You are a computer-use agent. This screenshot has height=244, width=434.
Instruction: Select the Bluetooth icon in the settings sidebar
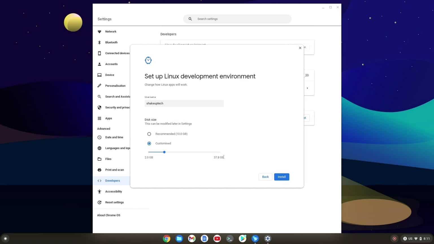(x=99, y=42)
